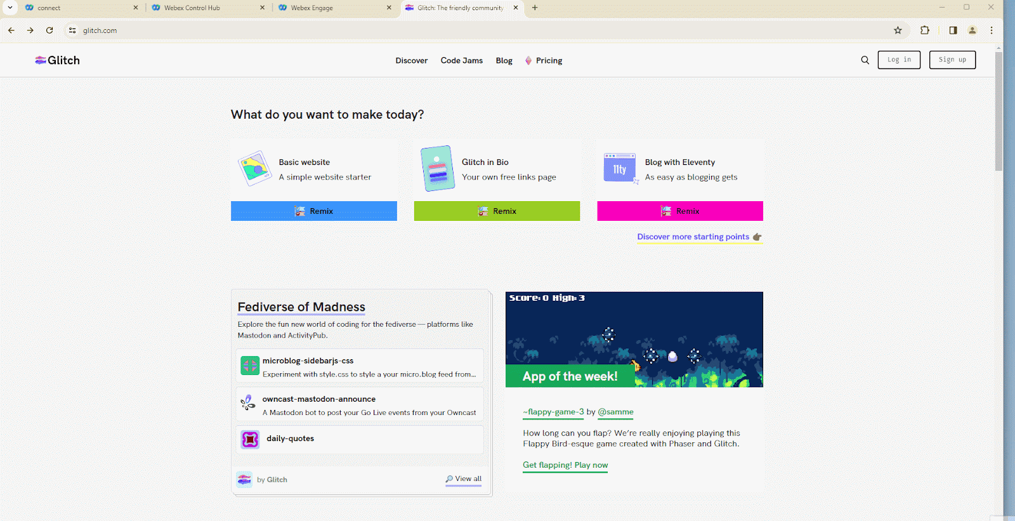View site information icon in address bar
The width and height of the screenshot is (1015, 521).
coord(72,30)
